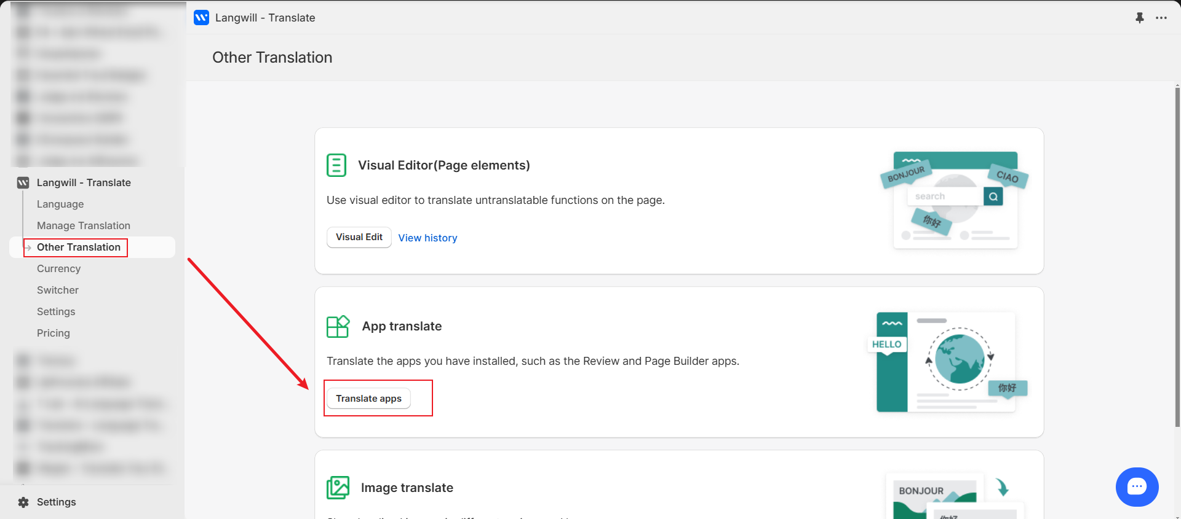Click the Translate apps button
Viewport: 1181px width, 519px height.
click(368, 398)
